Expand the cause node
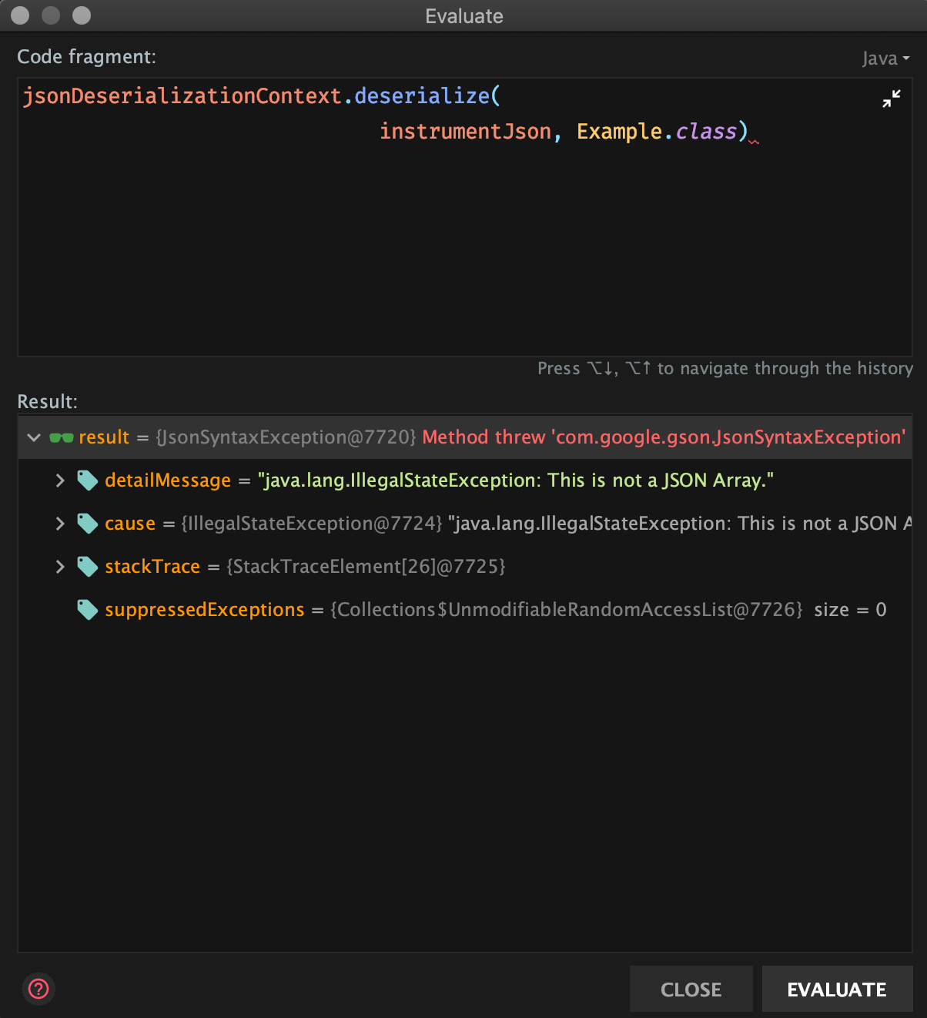 (x=60, y=524)
